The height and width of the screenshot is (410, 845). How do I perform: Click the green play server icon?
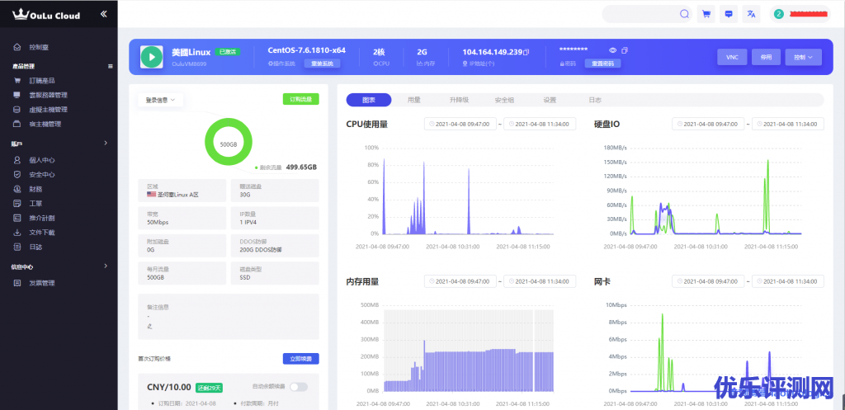[x=151, y=56]
